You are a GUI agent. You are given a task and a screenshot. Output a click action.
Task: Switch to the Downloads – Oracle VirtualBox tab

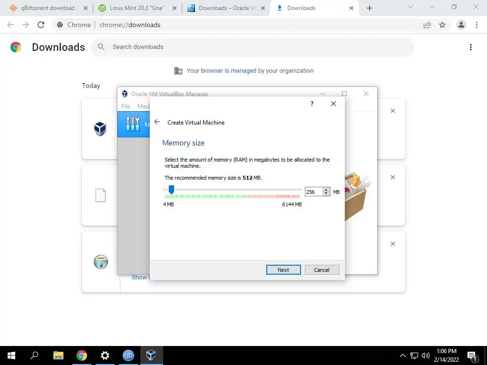[227, 8]
